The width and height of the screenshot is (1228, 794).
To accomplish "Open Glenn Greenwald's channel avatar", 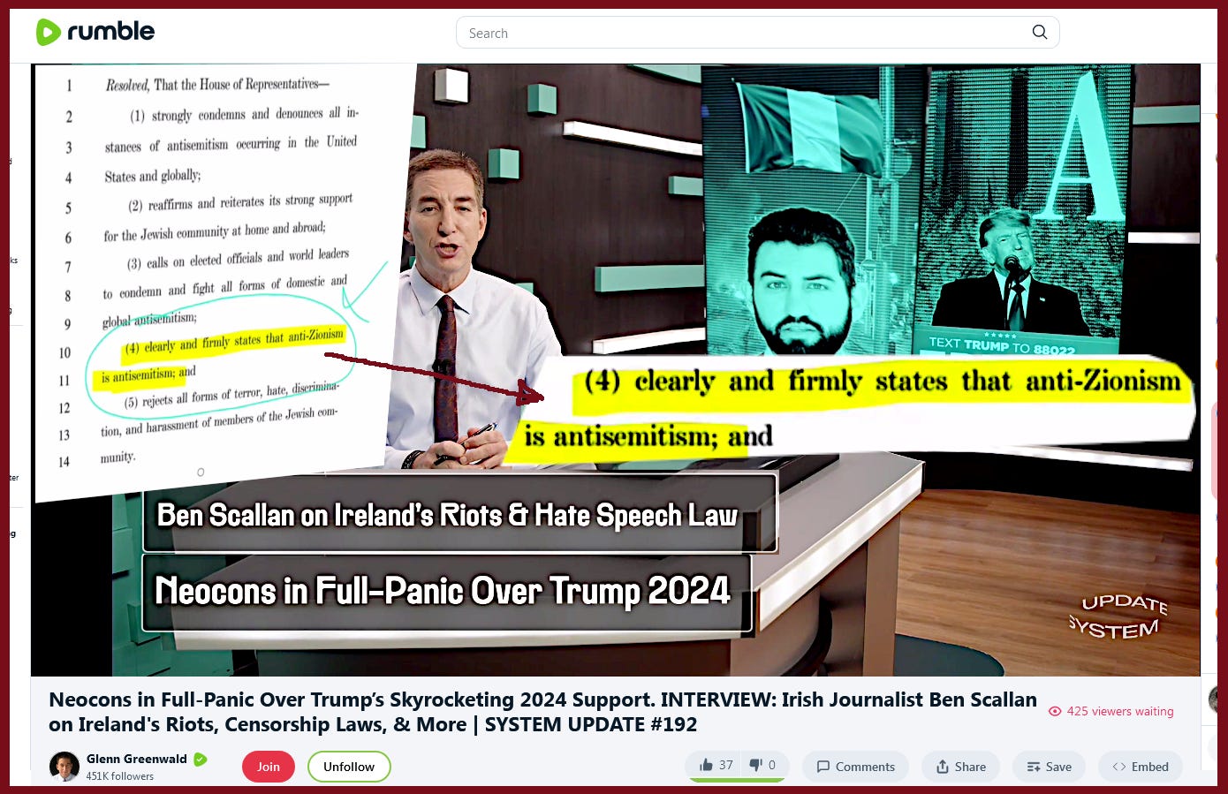I will click(x=64, y=767).
